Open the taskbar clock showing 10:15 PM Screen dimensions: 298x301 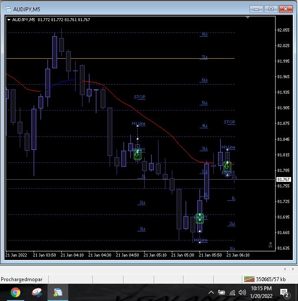coord(261,292)
